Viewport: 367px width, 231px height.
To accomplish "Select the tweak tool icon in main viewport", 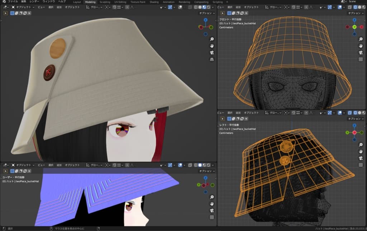I will click(x=6, y=13).
